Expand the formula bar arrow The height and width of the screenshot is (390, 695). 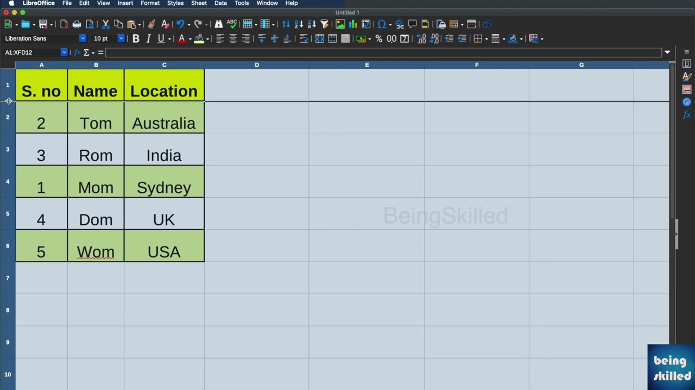(x=667, y=53)
